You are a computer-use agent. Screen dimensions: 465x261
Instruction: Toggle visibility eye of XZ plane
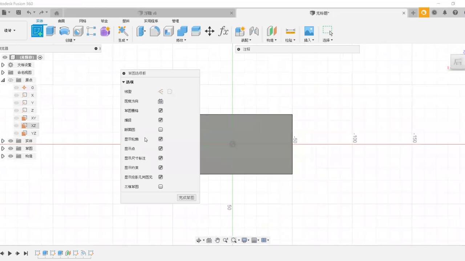point(16,126)
